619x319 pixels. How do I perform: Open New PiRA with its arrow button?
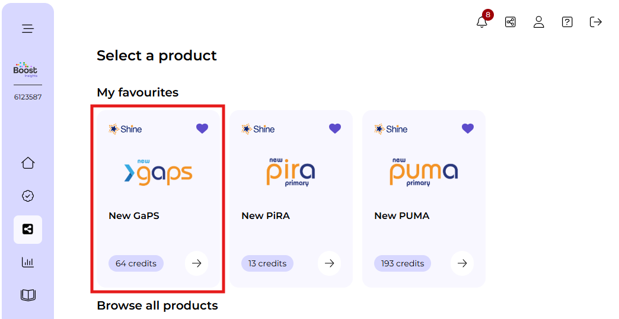click(x=329, y=263)
